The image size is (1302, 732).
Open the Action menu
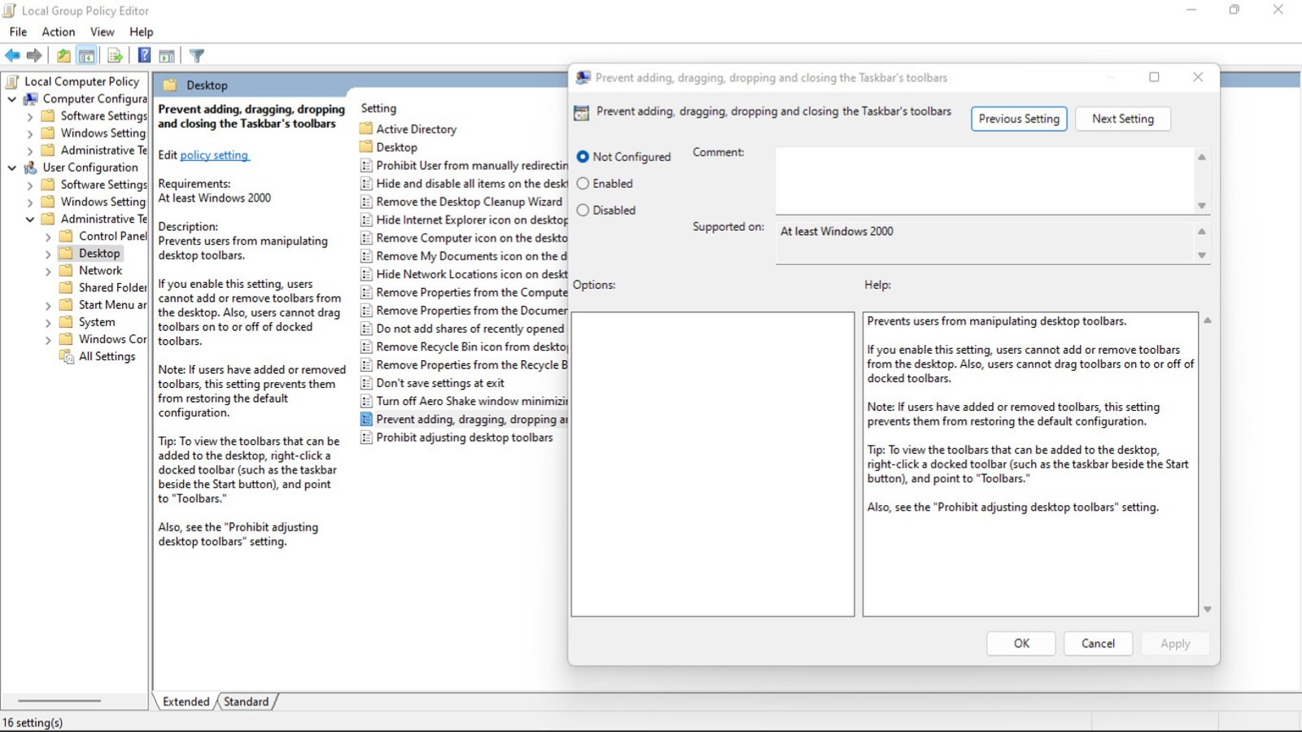pos(58,32)
